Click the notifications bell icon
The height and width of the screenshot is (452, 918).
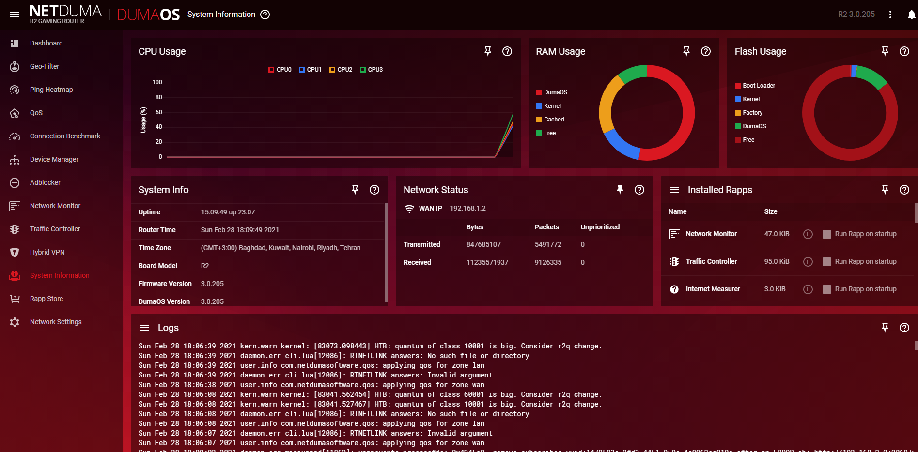point(911,15)
